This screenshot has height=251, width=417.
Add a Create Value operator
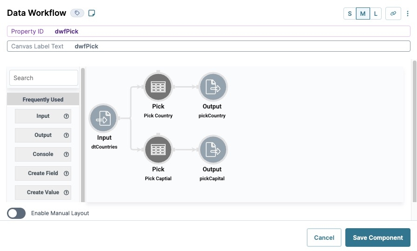[x=43, y=192]
